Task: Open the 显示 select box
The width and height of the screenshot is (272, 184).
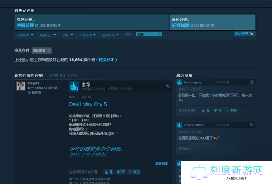Action: (149, 34)
